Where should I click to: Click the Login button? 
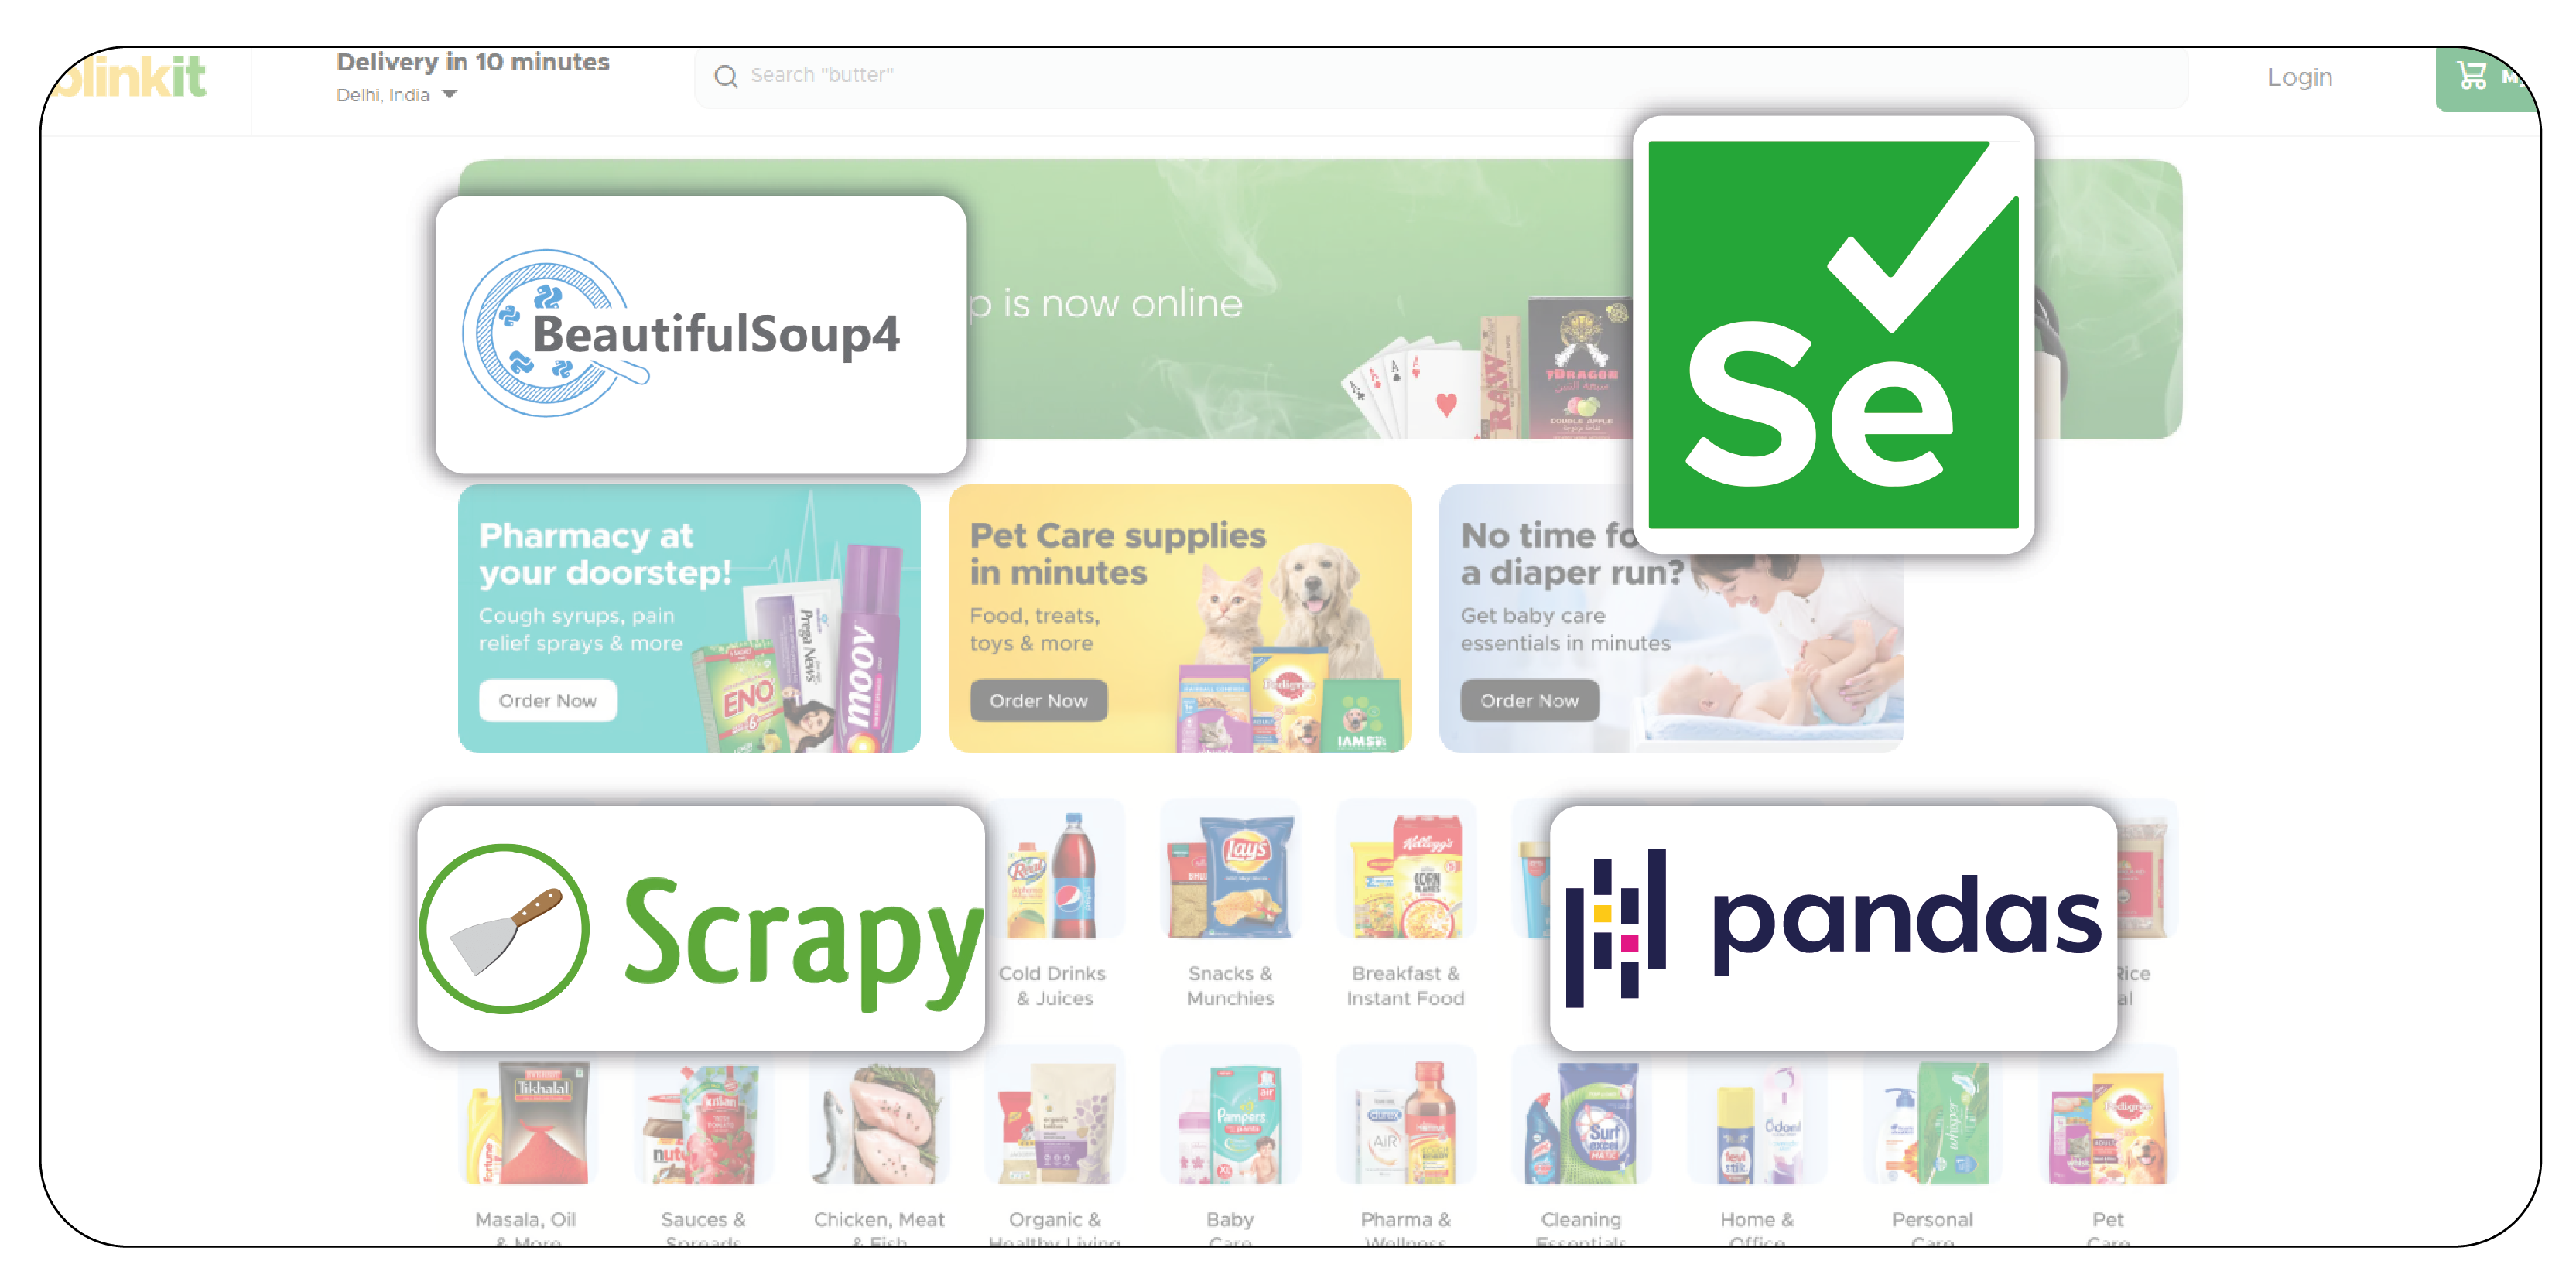pos(2301,74)
